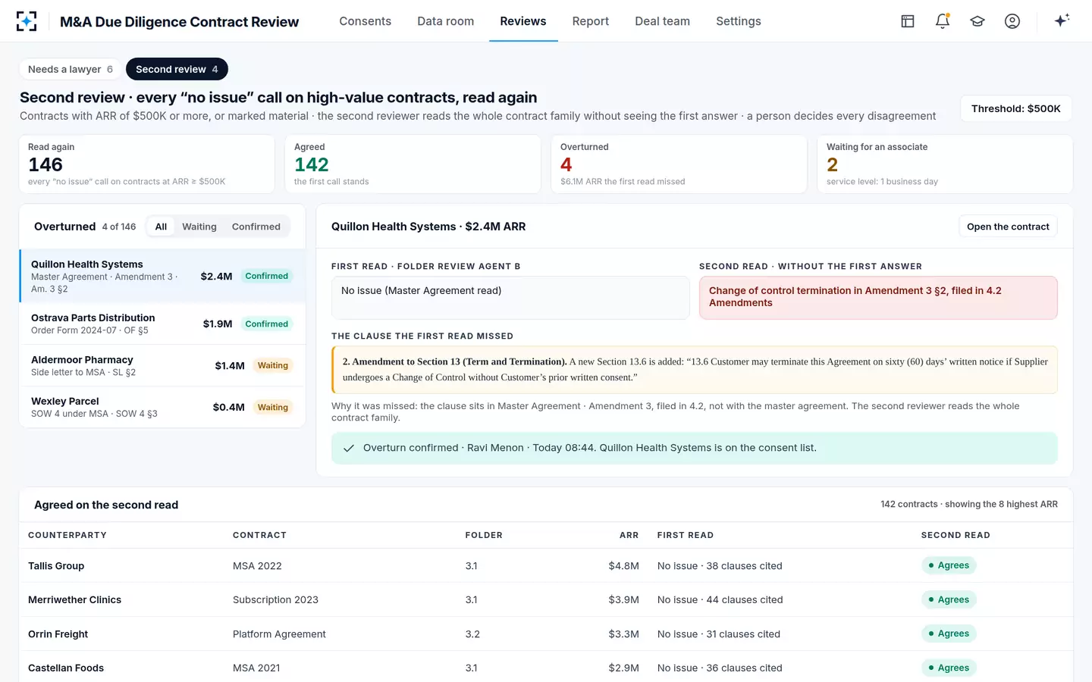Image resolution: width=1092 pixels, height=682 pixels.
Task: Open the Settings tab
Action: [739, 21]
